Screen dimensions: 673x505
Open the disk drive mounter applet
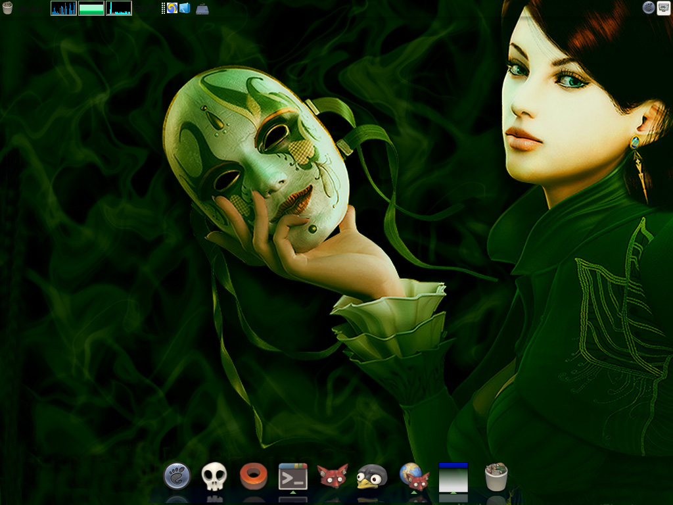click(202, 9)
